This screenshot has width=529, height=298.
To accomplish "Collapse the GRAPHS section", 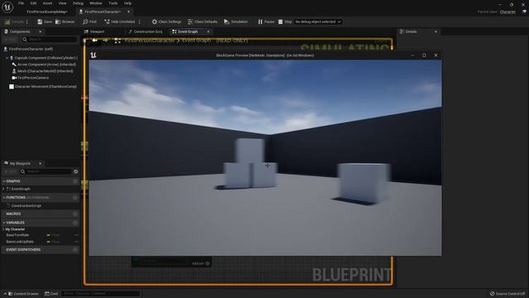I will (4, 181).
